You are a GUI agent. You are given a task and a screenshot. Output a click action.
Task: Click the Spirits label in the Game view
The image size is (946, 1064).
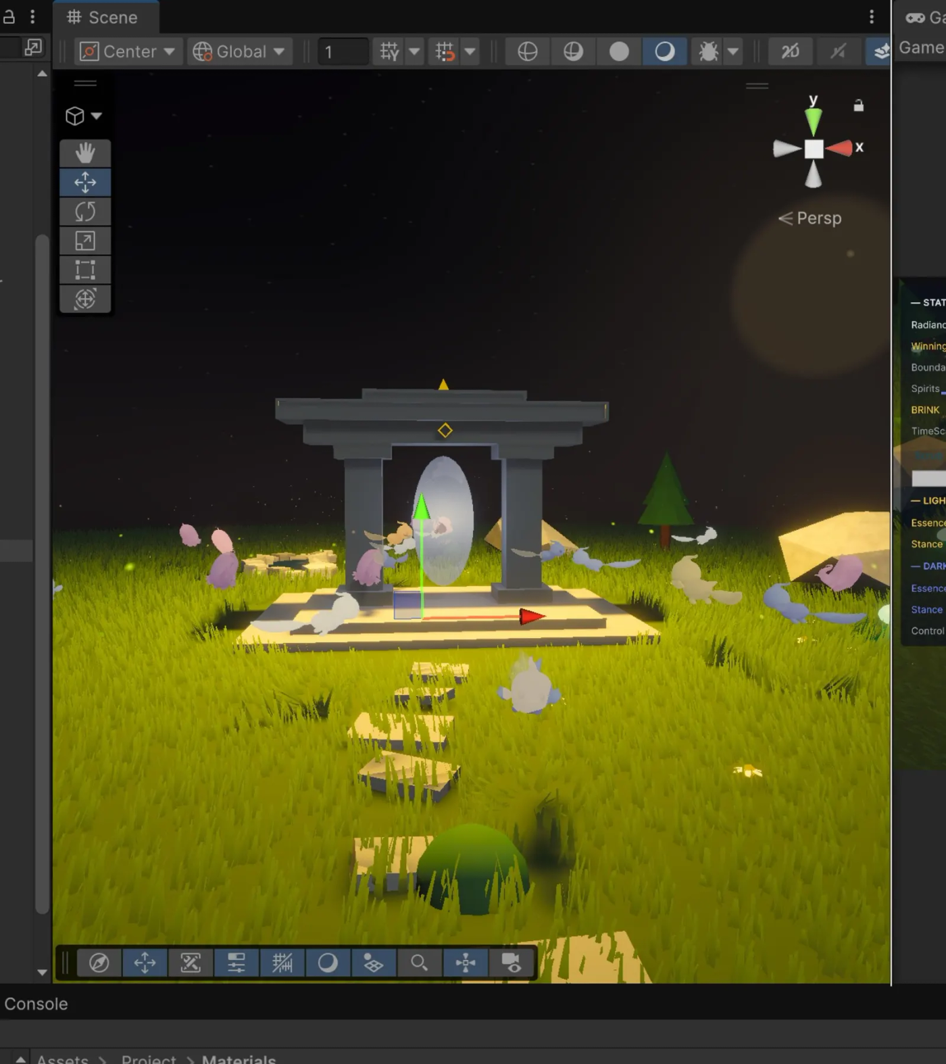[x=925, y=389]
